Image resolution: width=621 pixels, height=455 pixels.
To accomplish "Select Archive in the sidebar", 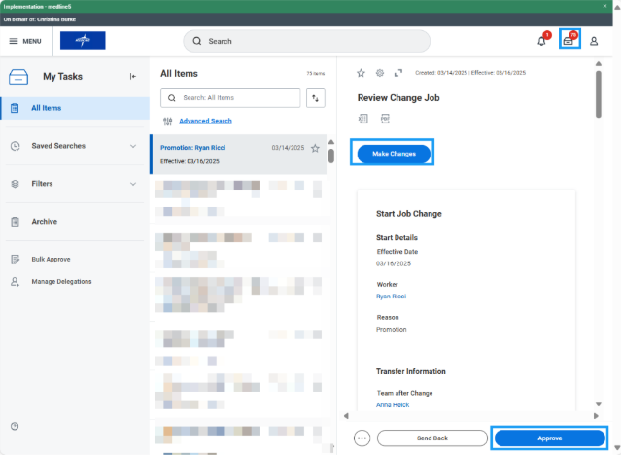I will pyautogui.click(x=44, y=222).
